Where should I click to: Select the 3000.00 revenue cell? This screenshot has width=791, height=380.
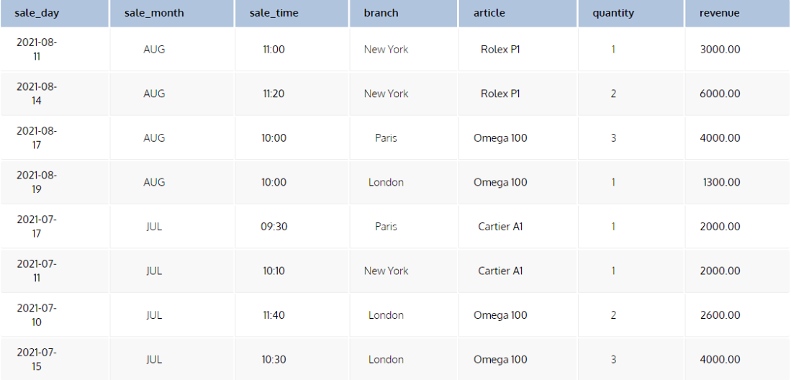pyautogui.click(x=720, y=50)
